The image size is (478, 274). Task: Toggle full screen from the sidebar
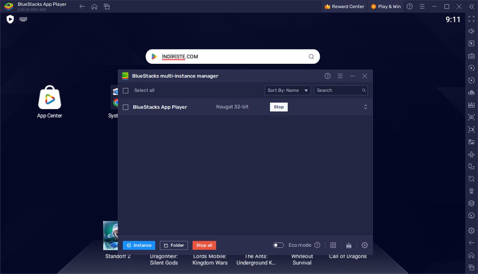pos(471,19)
